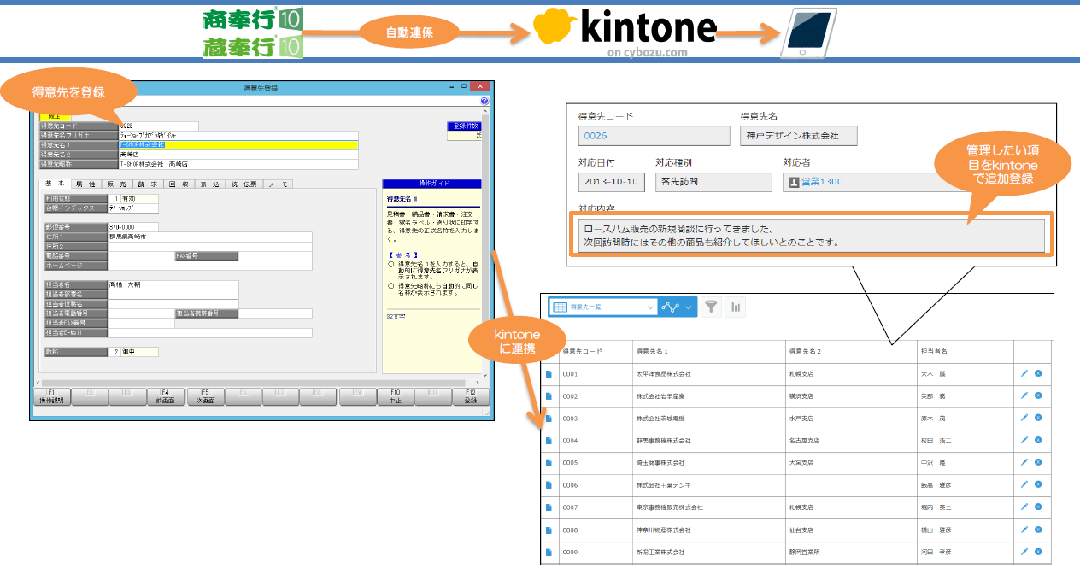Click the 住所1 field showing 群馬県高崎市

[x=209, y=237]
